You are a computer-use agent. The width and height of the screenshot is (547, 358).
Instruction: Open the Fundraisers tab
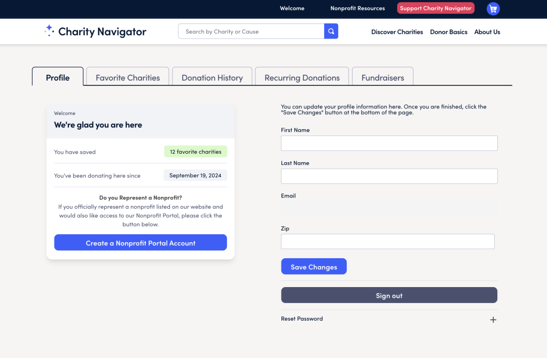click(382, 77)
